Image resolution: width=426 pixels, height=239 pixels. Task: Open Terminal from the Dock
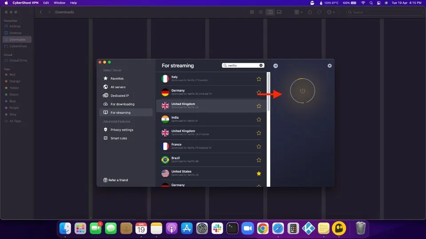coord(232,228)
